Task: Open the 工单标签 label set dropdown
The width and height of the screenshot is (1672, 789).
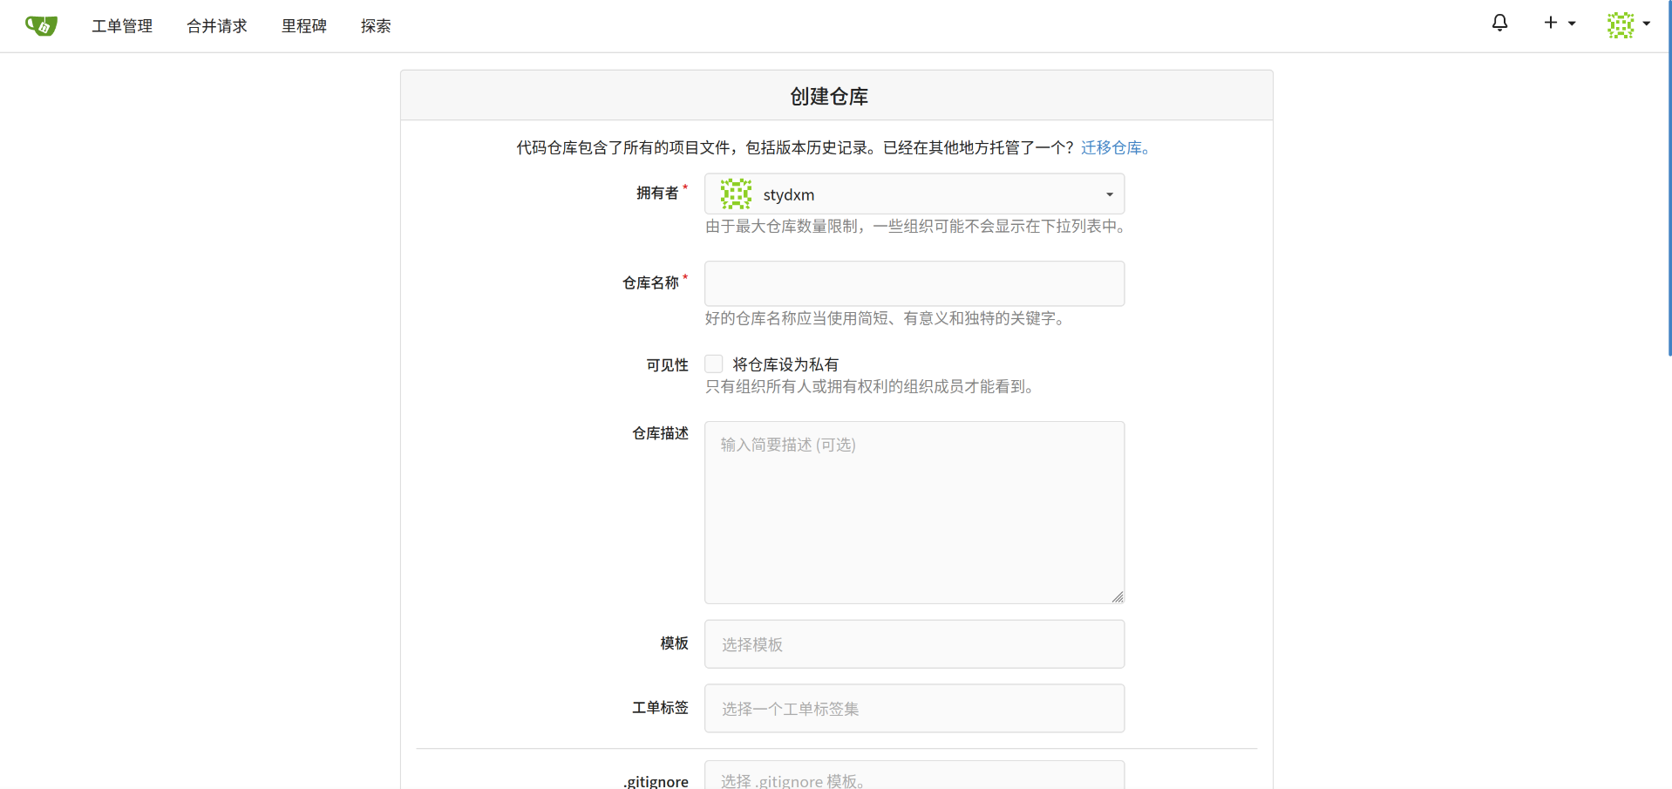Action: (914, 709)
